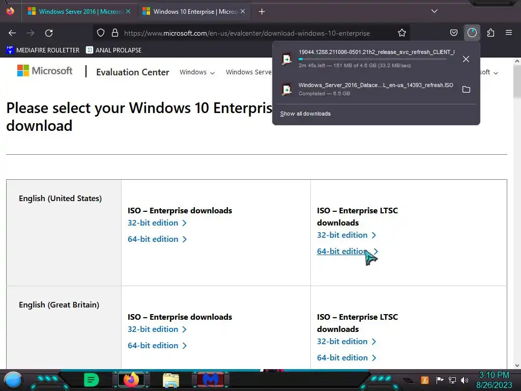Viewport: 521px width, 391px height.
Task: Click the English (United States) row label
Action: [60, 199]
